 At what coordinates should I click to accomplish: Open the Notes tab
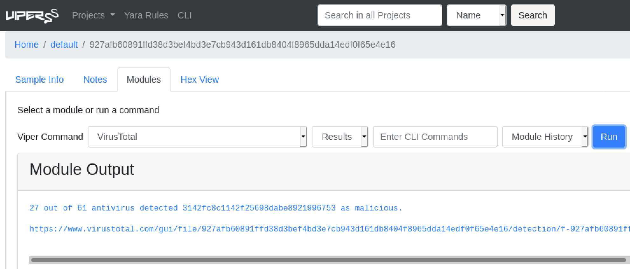pos(95,79)
